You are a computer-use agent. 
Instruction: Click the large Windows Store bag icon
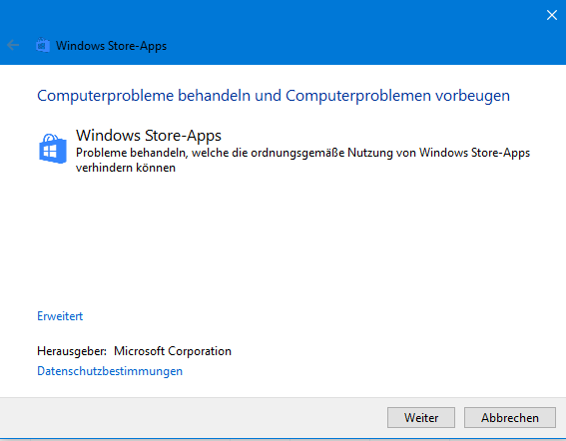tap(53, 148)
